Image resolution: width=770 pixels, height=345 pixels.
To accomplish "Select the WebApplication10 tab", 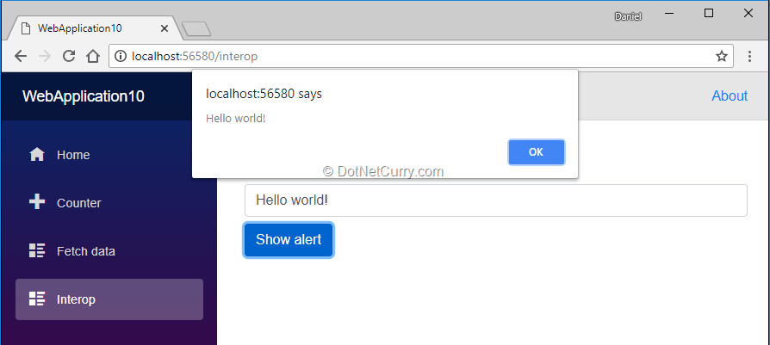I will tap(93, 28).
